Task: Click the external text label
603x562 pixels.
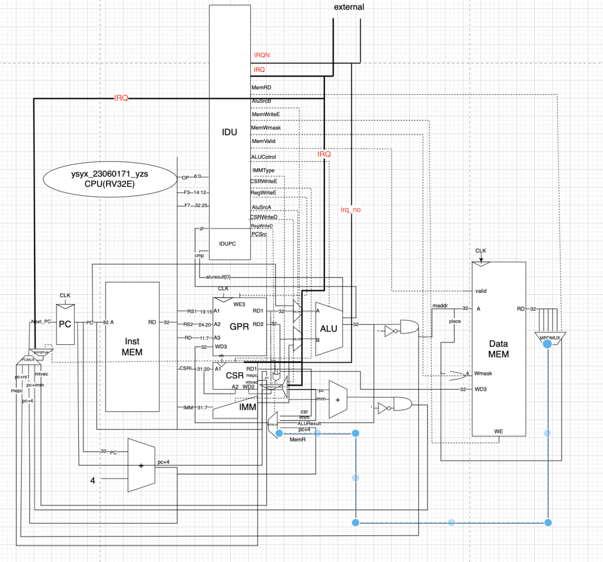Action: point(349,8)
